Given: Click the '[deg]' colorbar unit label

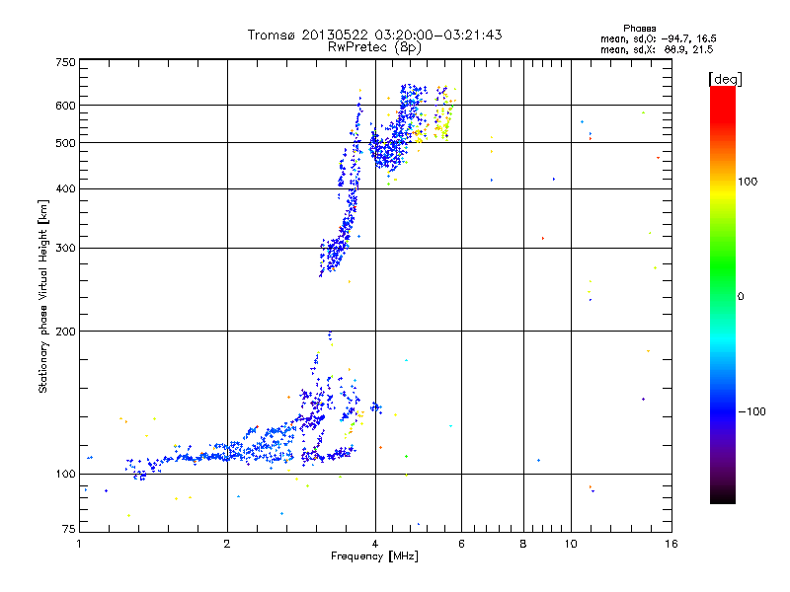Looking at the screenshot, I should coord(725,79).
